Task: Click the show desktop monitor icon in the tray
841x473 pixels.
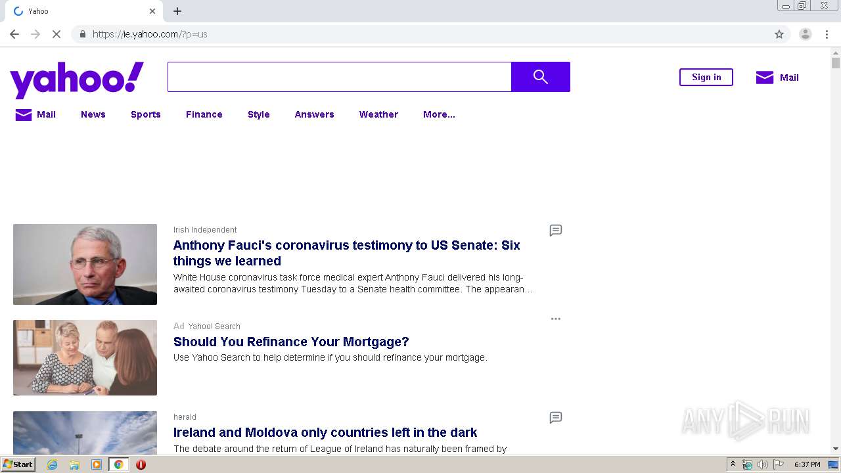Action: point(834,464)
